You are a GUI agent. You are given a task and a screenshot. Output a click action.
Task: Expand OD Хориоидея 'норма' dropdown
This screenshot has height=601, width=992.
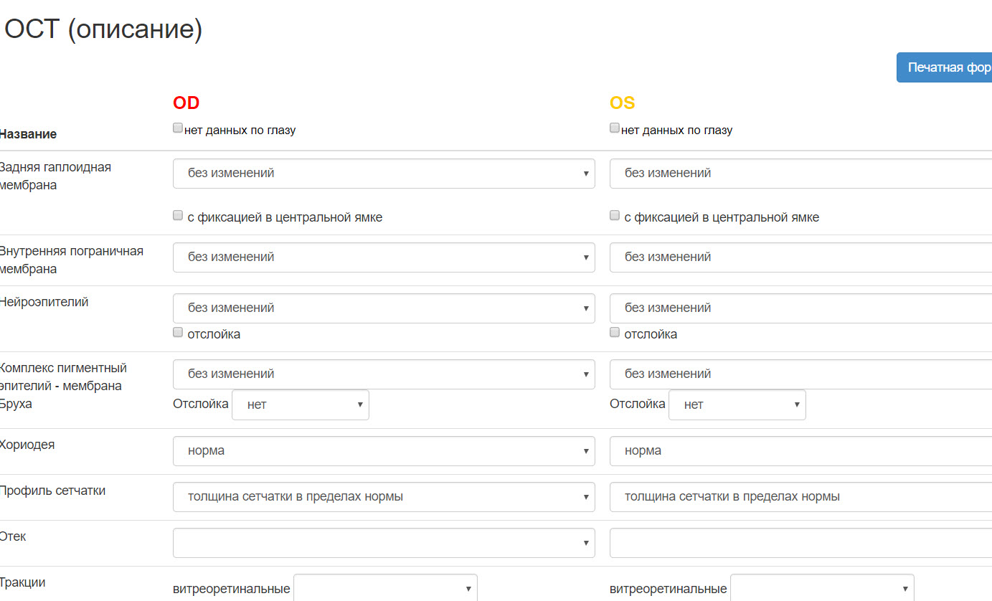pos(384,451)
